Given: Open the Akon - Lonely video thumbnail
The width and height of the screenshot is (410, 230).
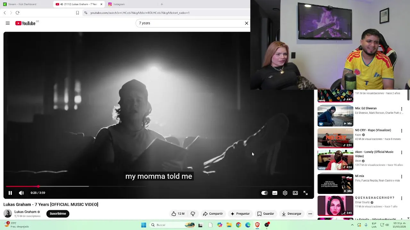Looking at the screenshot, I should pyautogui.click(x=335, y=160).
